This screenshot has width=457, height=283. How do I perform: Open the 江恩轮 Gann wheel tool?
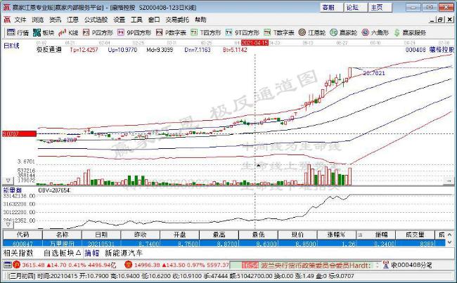(x=312, y=32)
